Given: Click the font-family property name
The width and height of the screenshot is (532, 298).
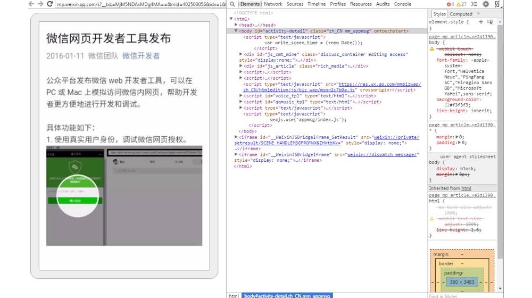Looking at the screenshot, I should (452, 60).
